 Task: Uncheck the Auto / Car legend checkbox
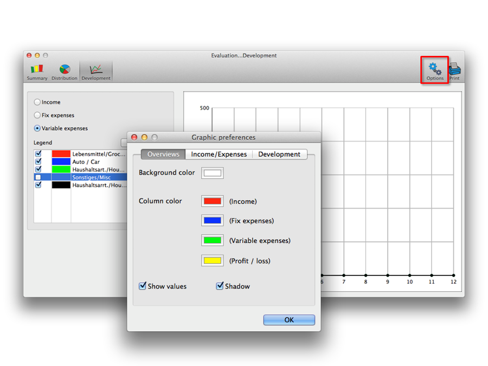click(38, 162)
